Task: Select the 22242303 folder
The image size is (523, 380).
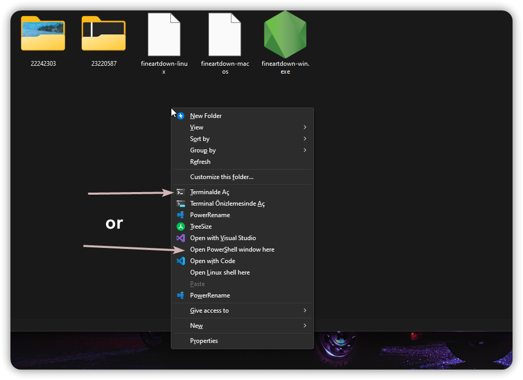Action: point(43,34)
